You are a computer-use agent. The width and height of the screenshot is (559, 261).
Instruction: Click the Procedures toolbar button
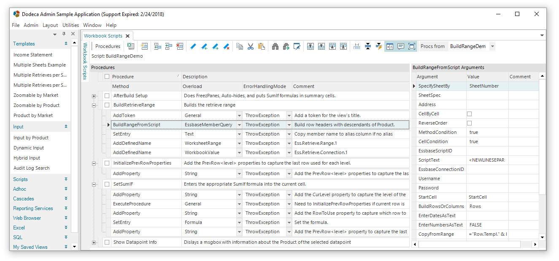click(108, 46)
